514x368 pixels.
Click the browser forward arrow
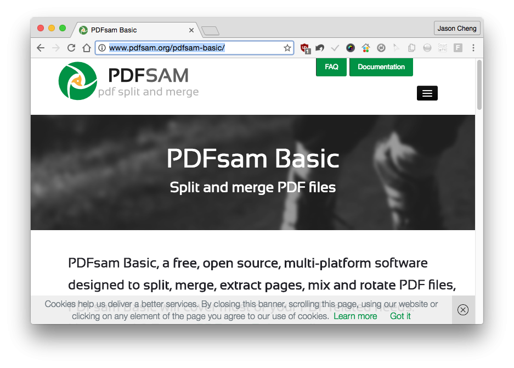(x=56, y=48)
